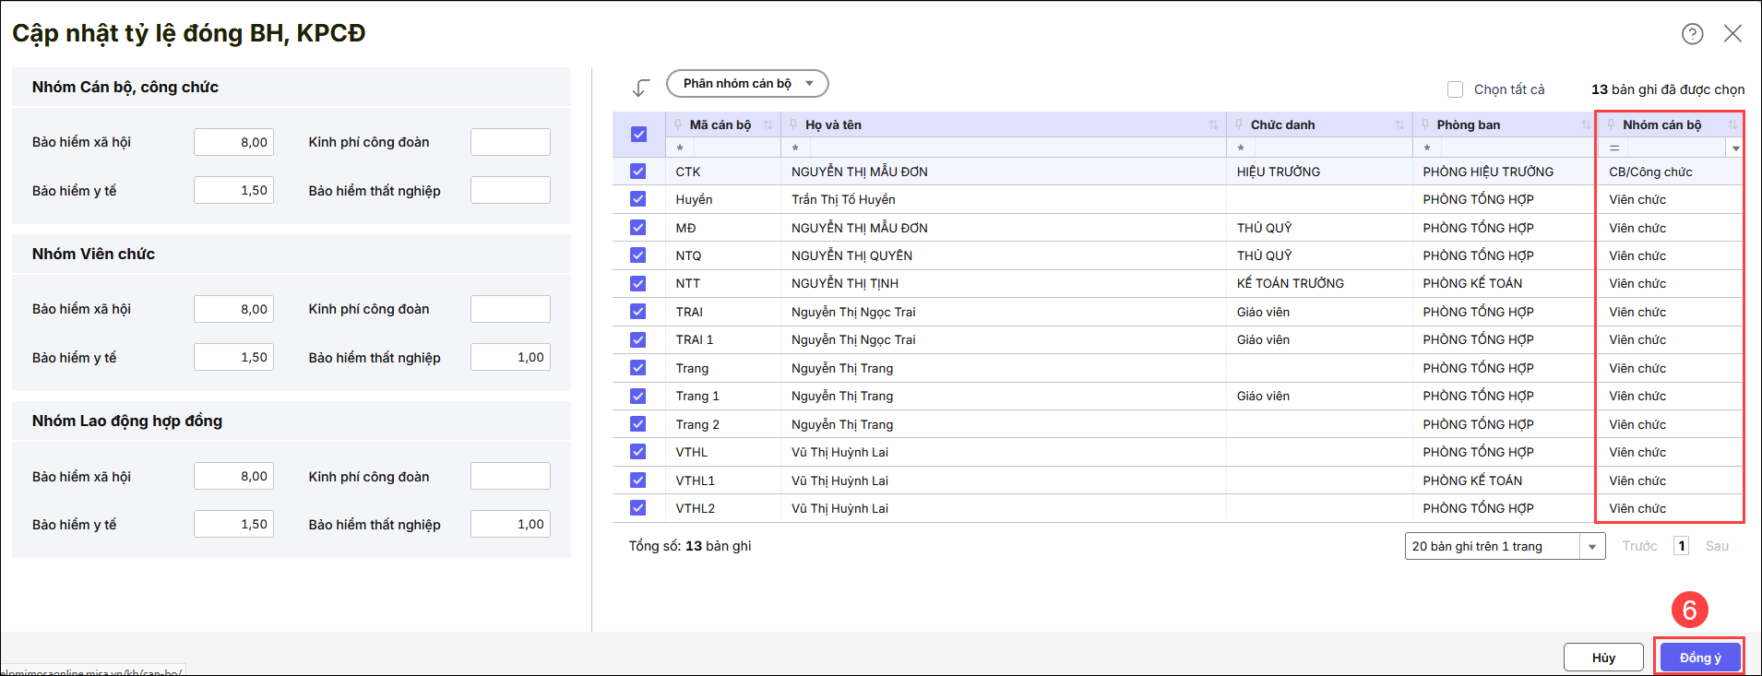Sort by Họ và tên column arrows
Image resolution: width=1762 pixels, height=676 pixels.
(1213, 125)
